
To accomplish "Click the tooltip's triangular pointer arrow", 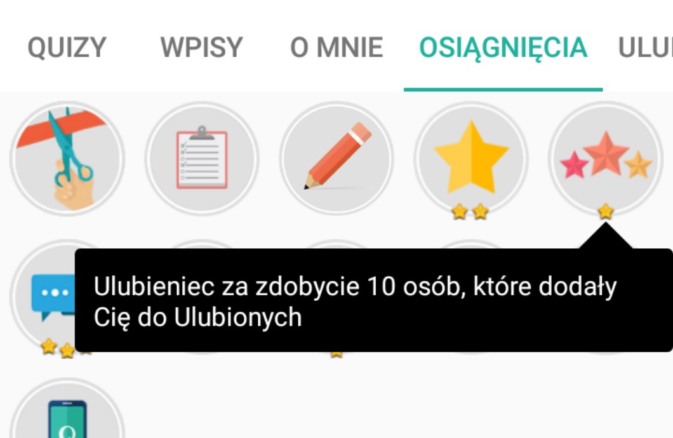I will (x=606, y=236).
